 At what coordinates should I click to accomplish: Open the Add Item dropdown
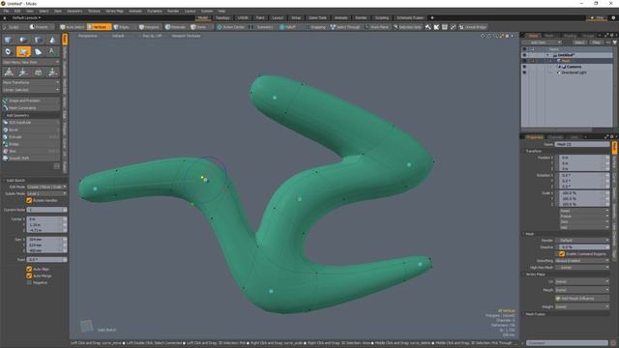[542, 43]
